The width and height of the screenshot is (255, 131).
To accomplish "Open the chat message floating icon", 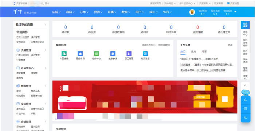I will pos(246,109).
